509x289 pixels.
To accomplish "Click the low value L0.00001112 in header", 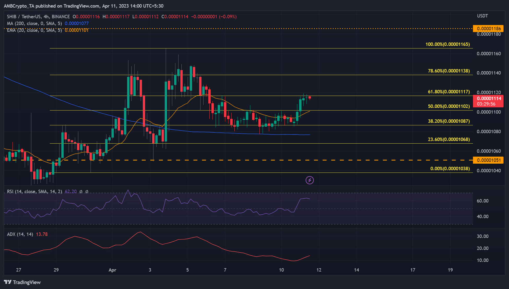I will [145, 17].
